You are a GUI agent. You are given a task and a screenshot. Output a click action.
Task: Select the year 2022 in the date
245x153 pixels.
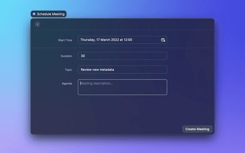(117, 40)
